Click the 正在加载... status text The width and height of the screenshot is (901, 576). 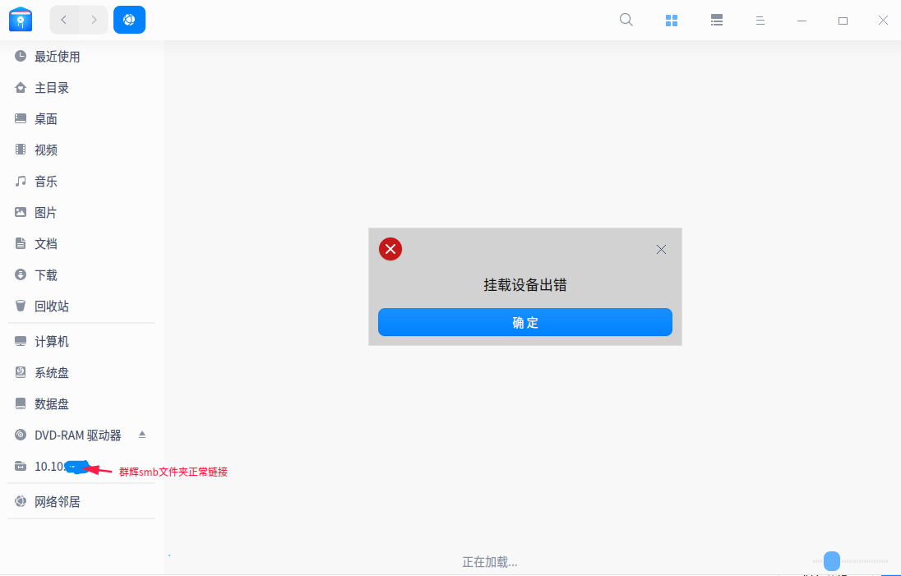coord(490,562)
